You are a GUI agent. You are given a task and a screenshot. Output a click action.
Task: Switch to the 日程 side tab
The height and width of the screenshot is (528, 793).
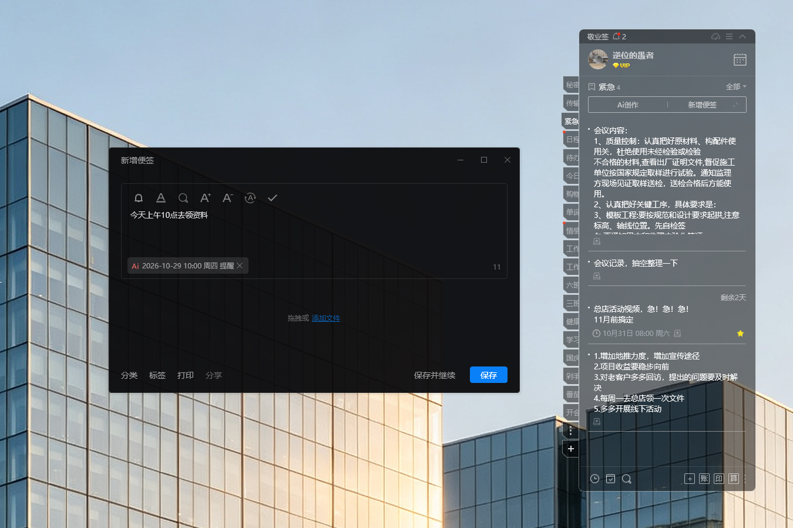pyautogui.click(x=571, y=139)
